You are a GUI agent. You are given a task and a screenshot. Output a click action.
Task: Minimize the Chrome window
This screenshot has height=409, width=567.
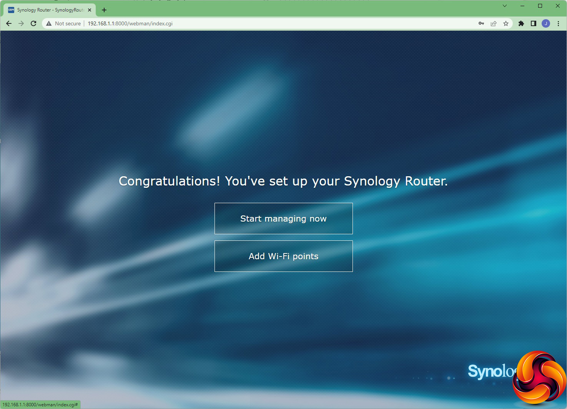[x=522, y=6]
